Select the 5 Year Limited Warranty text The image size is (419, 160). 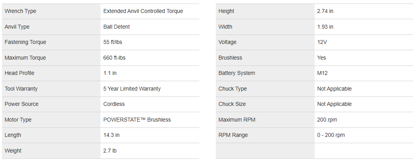(x=132, y=89)
